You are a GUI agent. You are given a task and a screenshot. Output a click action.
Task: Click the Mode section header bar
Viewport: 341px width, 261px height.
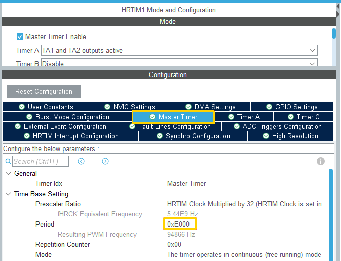click(169, 21)
